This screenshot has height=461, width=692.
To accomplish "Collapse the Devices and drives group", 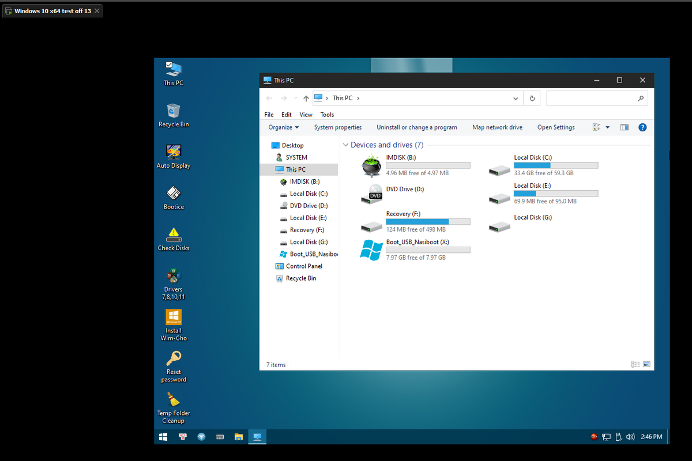I will coord(345,145).
